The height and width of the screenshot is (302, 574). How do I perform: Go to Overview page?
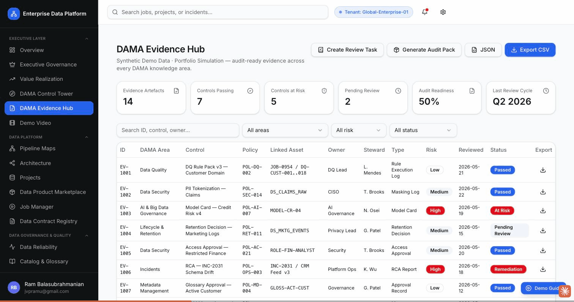(x=49, y=50)
